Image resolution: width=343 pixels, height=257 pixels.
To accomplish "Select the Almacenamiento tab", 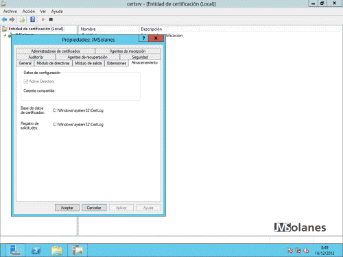I will tap(145, 63).
